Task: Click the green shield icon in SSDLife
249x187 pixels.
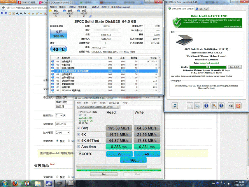Action: pyautogui.click(x=177, y=23)
